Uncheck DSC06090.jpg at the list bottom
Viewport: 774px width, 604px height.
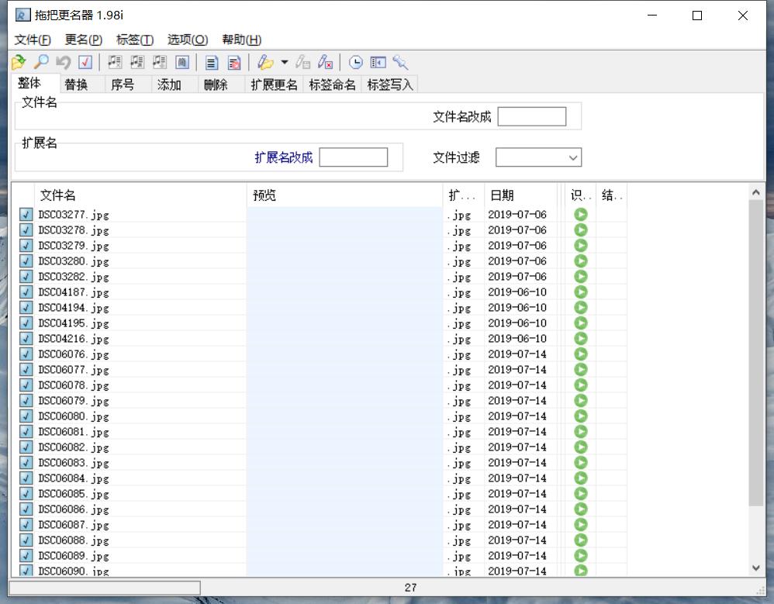26,571
